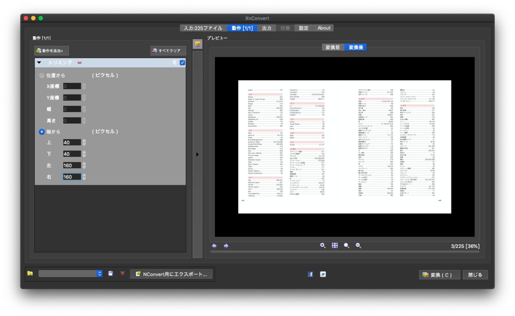515x316 pixels.
Task: Click the Y座標 input field
Action: 72,98
